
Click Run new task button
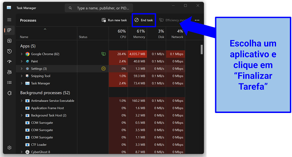114,20
